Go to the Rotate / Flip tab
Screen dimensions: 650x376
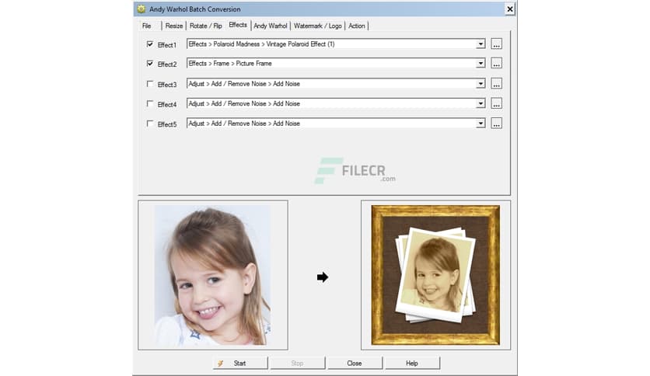206,26
